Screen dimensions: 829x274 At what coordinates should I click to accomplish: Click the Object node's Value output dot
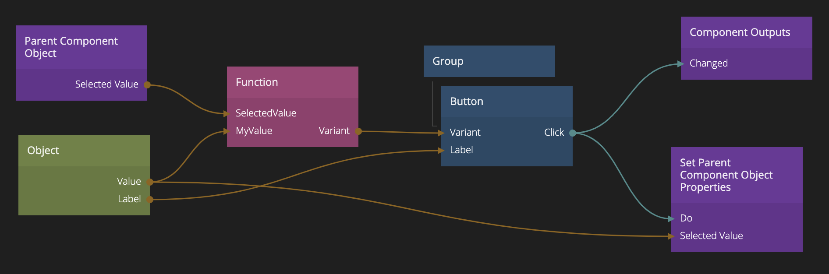150,182
